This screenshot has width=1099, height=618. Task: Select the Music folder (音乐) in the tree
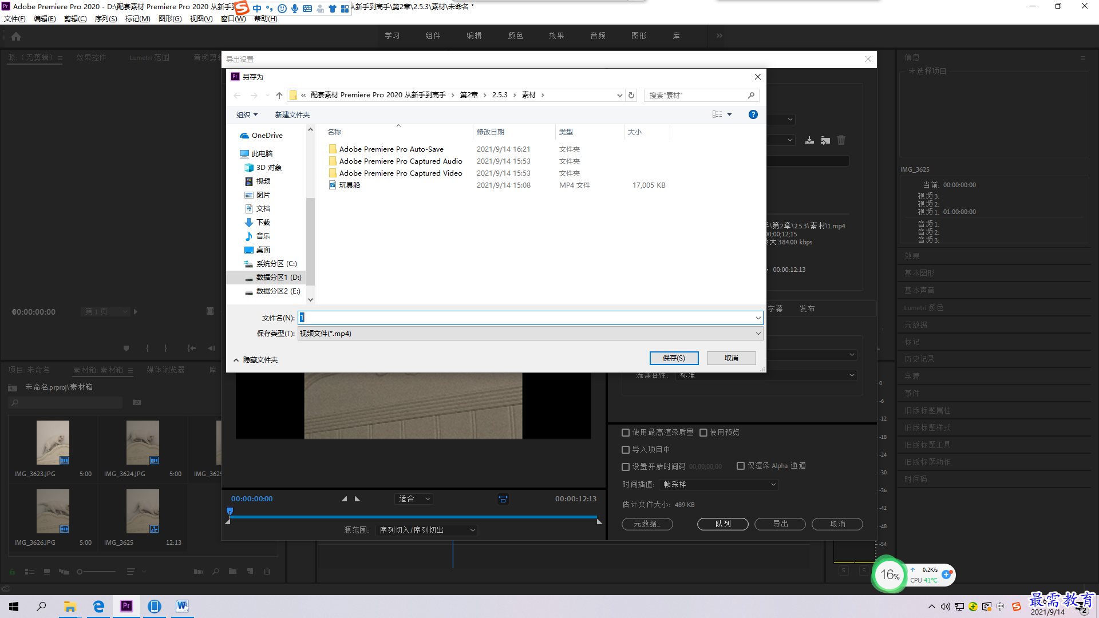point(263,236)
